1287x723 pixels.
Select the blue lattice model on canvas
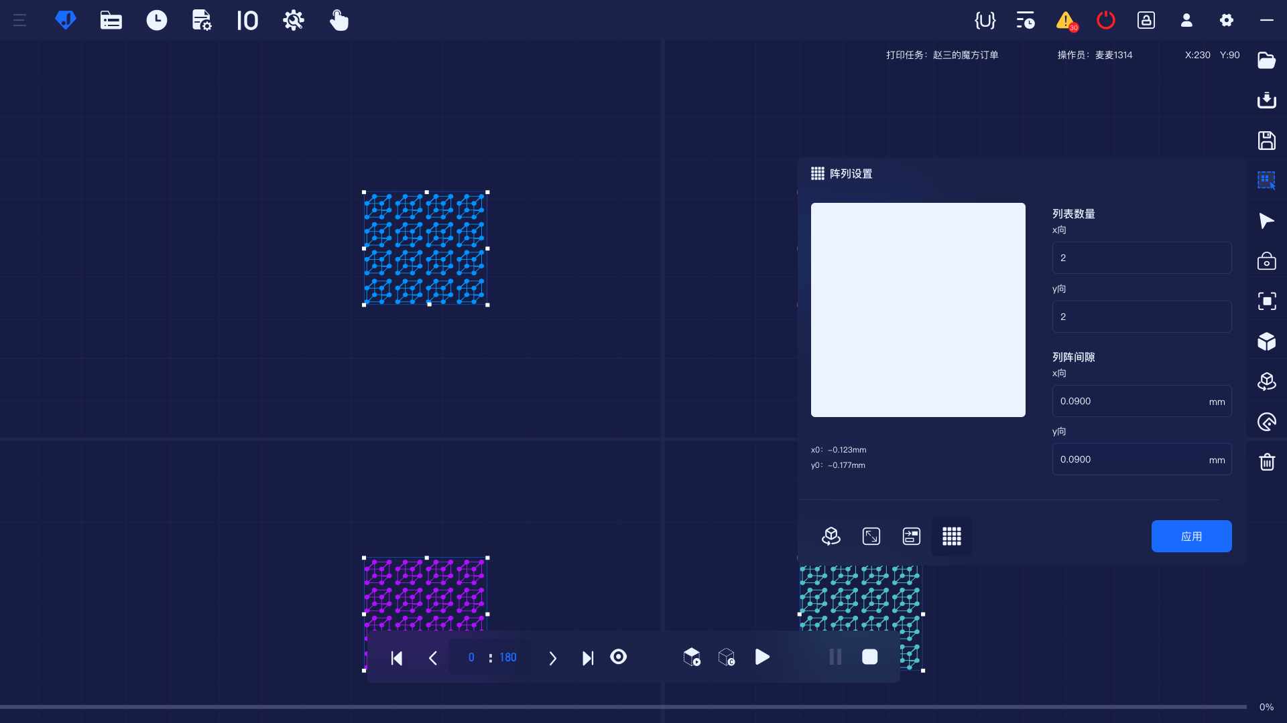pos(425,248)
